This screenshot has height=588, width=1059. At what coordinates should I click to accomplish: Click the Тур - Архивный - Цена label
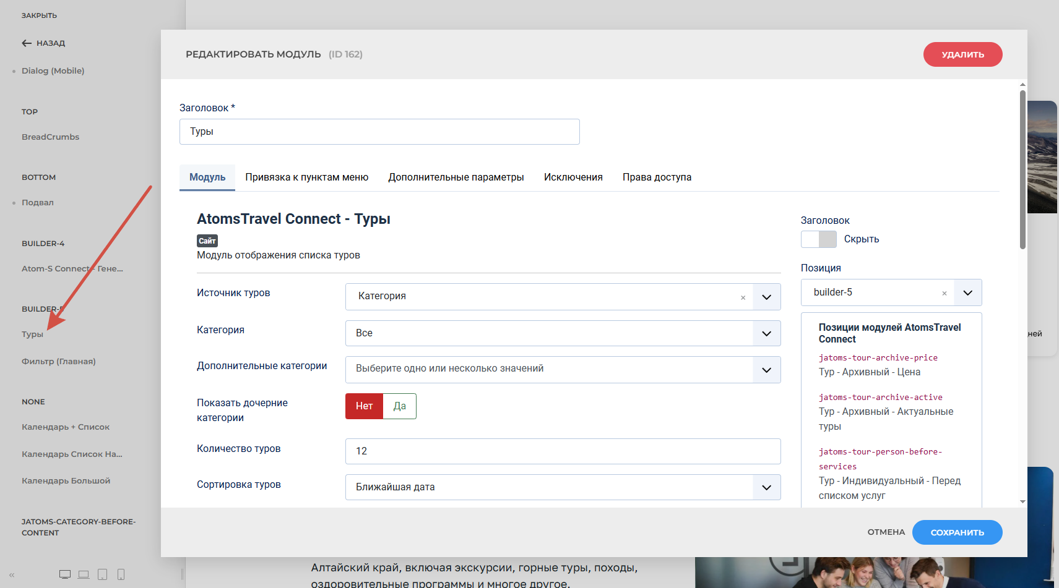[x=869, y=372]
